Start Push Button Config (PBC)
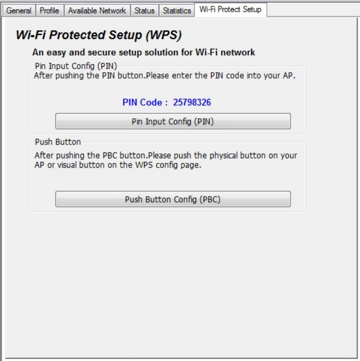This screenshot has width=360, height=361. 173,199
